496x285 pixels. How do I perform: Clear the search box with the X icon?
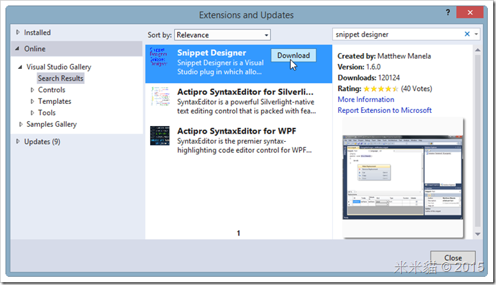click(467, 34)
